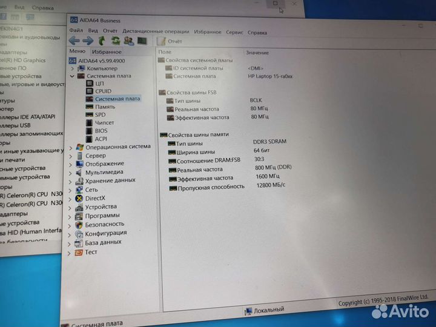Open the Сервис menu
The image size is (436, 327).
[x=234, y=32]
